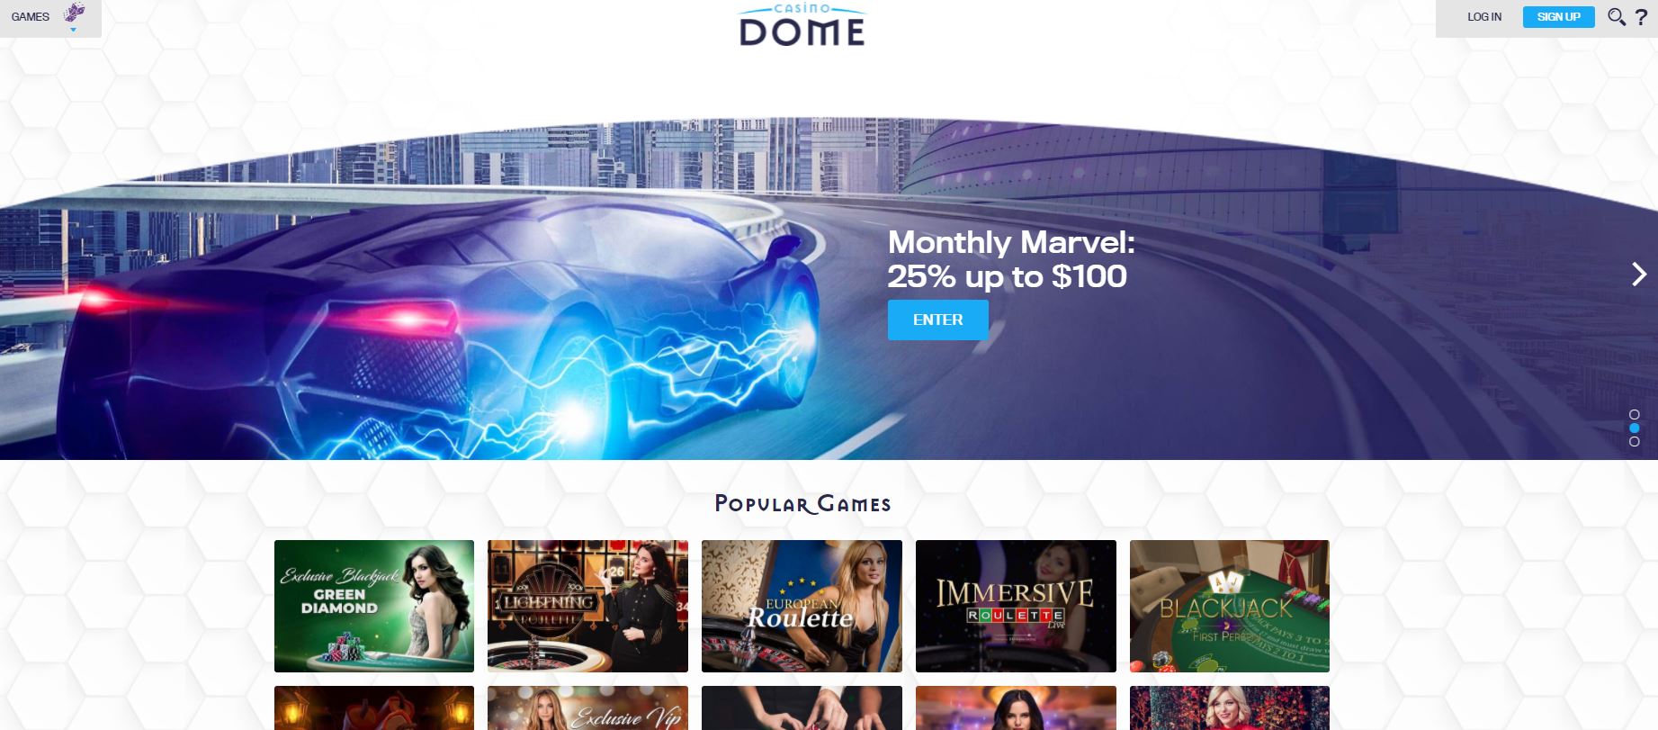Click the Casino Dome logo
The height and width of the screenshot is (730, 1658).
pyautogui.click(x=802, y=25)
